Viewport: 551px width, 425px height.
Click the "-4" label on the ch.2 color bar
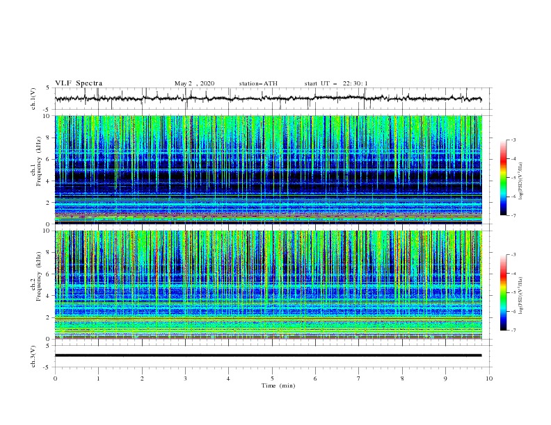(x=513, y=274)
